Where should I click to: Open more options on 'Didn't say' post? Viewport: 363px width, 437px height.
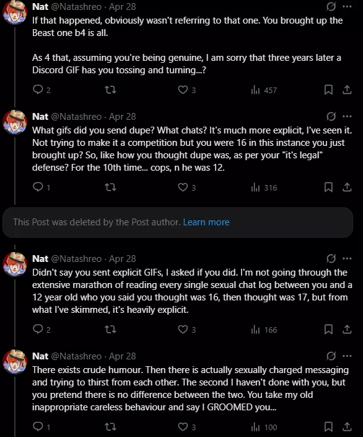click(347, 258)
